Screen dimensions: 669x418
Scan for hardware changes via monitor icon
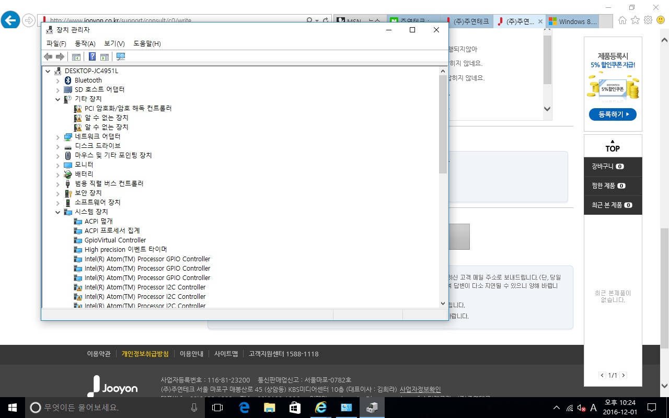point(121,56)
